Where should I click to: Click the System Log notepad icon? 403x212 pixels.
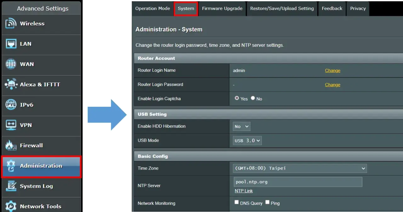point(11,186)
